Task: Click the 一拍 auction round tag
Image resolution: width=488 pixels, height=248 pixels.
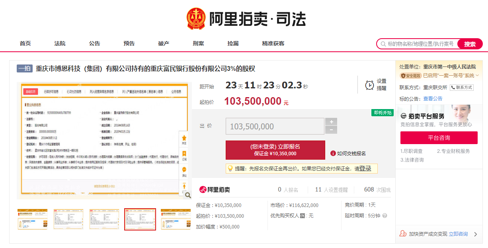Action: (24, 68)
